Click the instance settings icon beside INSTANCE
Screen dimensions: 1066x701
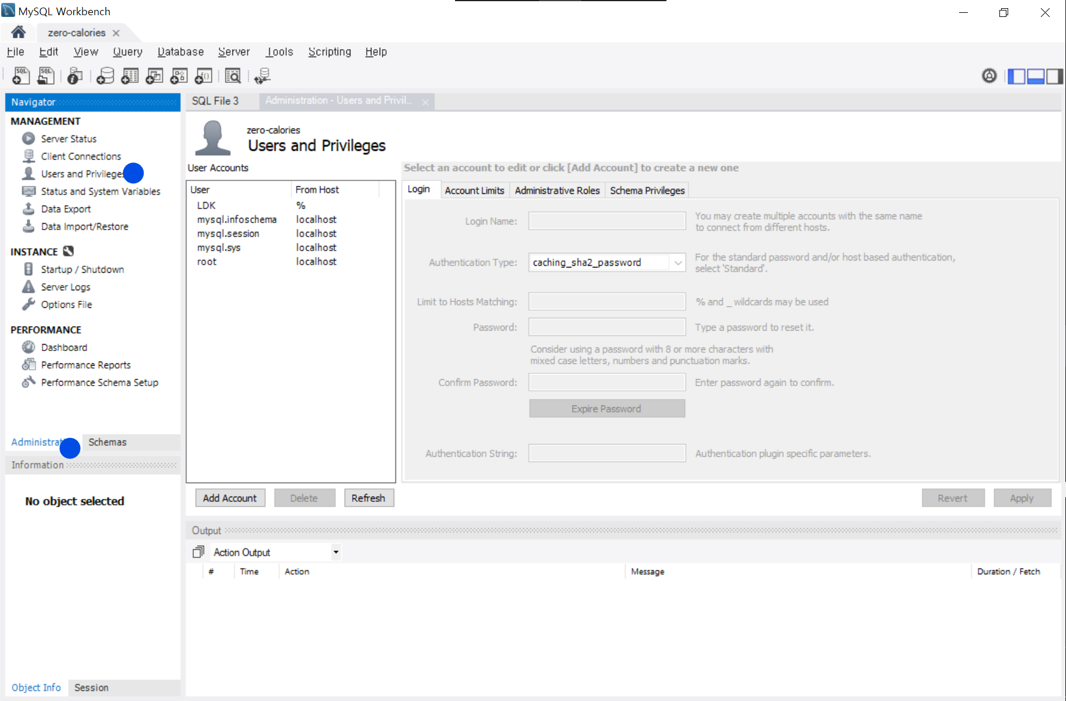coord(68,251)
